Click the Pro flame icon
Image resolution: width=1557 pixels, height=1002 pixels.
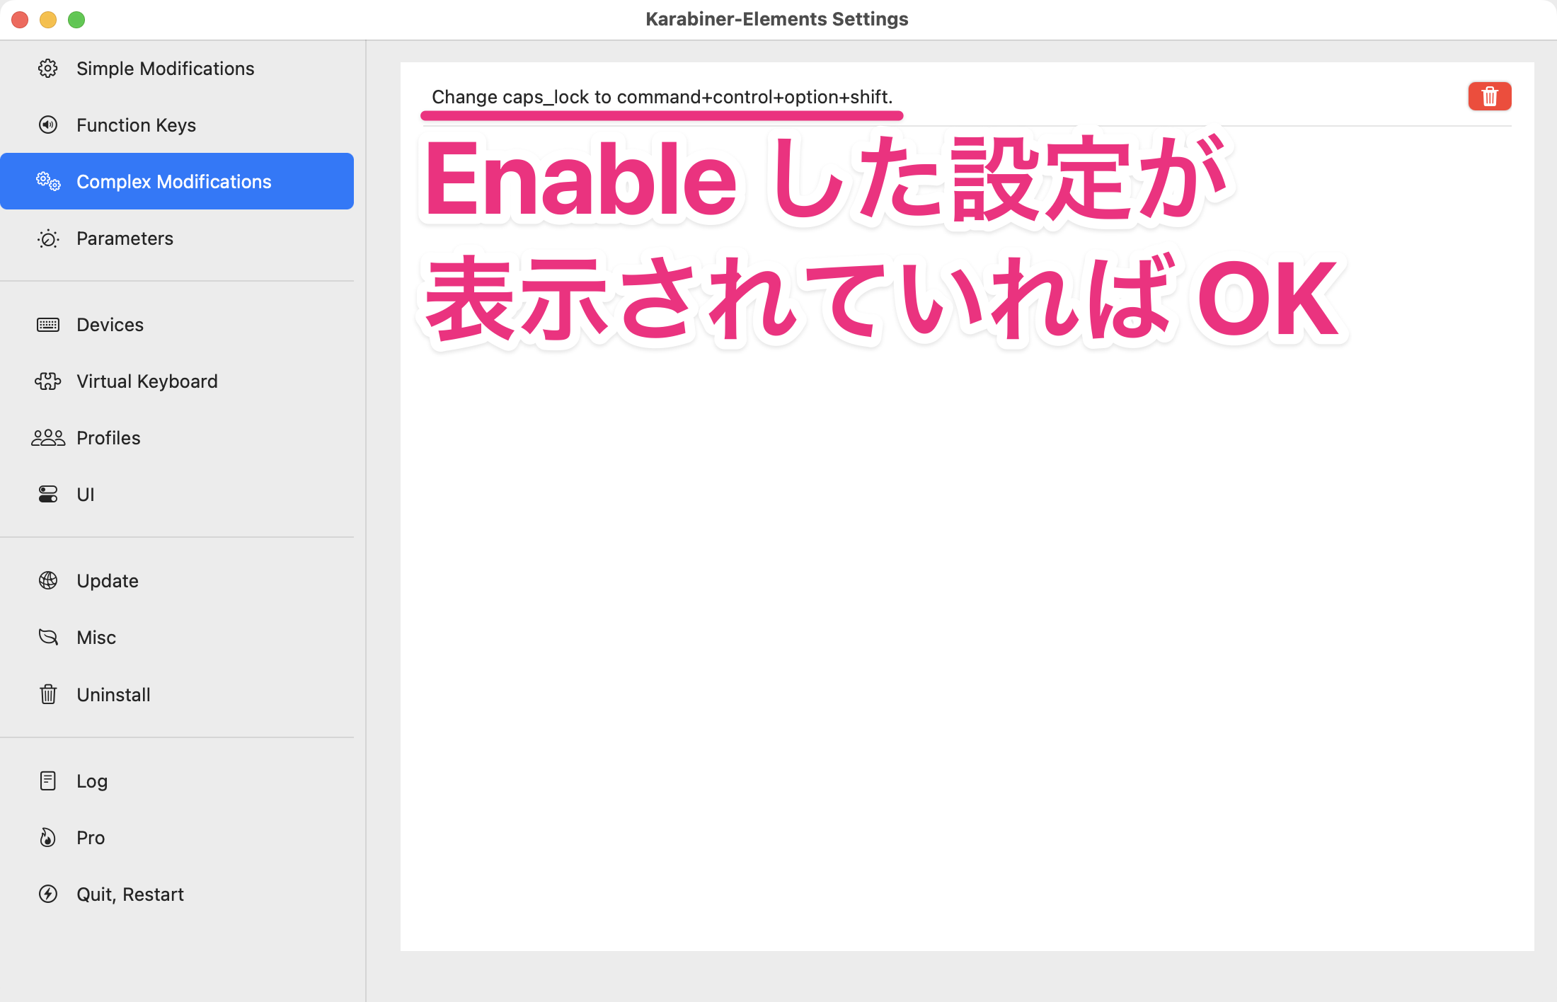(x=47, y=837)
